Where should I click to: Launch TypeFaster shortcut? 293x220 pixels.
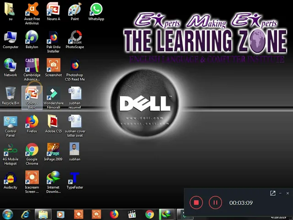pos(75,180)
